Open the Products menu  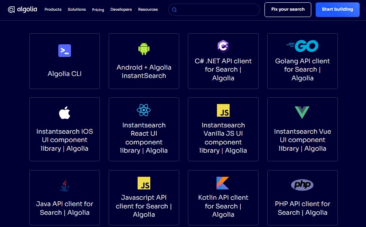pos(53,9)
